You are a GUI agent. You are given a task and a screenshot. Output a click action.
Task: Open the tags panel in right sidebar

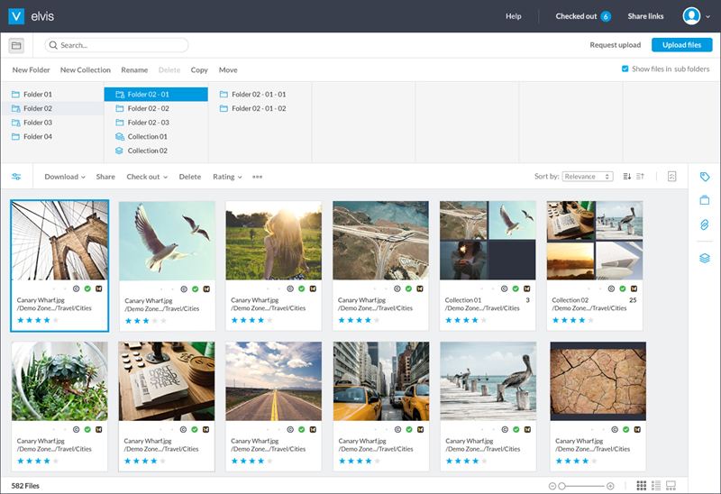705,177
